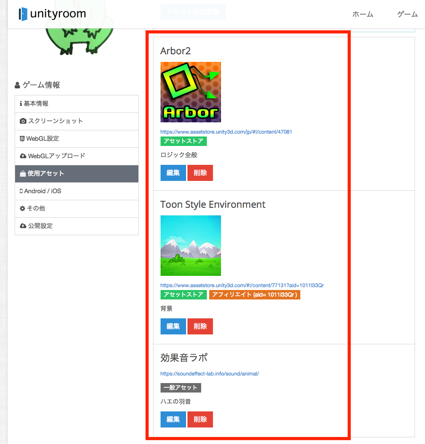Click the Toon Style Environment thumbnail
The height and width of the screenshot is (444, 425).
click(191, 246)
